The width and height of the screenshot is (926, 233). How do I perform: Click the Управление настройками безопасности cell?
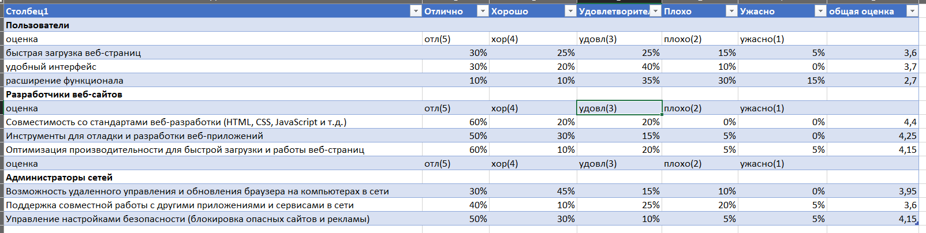(x=213, y=219)
